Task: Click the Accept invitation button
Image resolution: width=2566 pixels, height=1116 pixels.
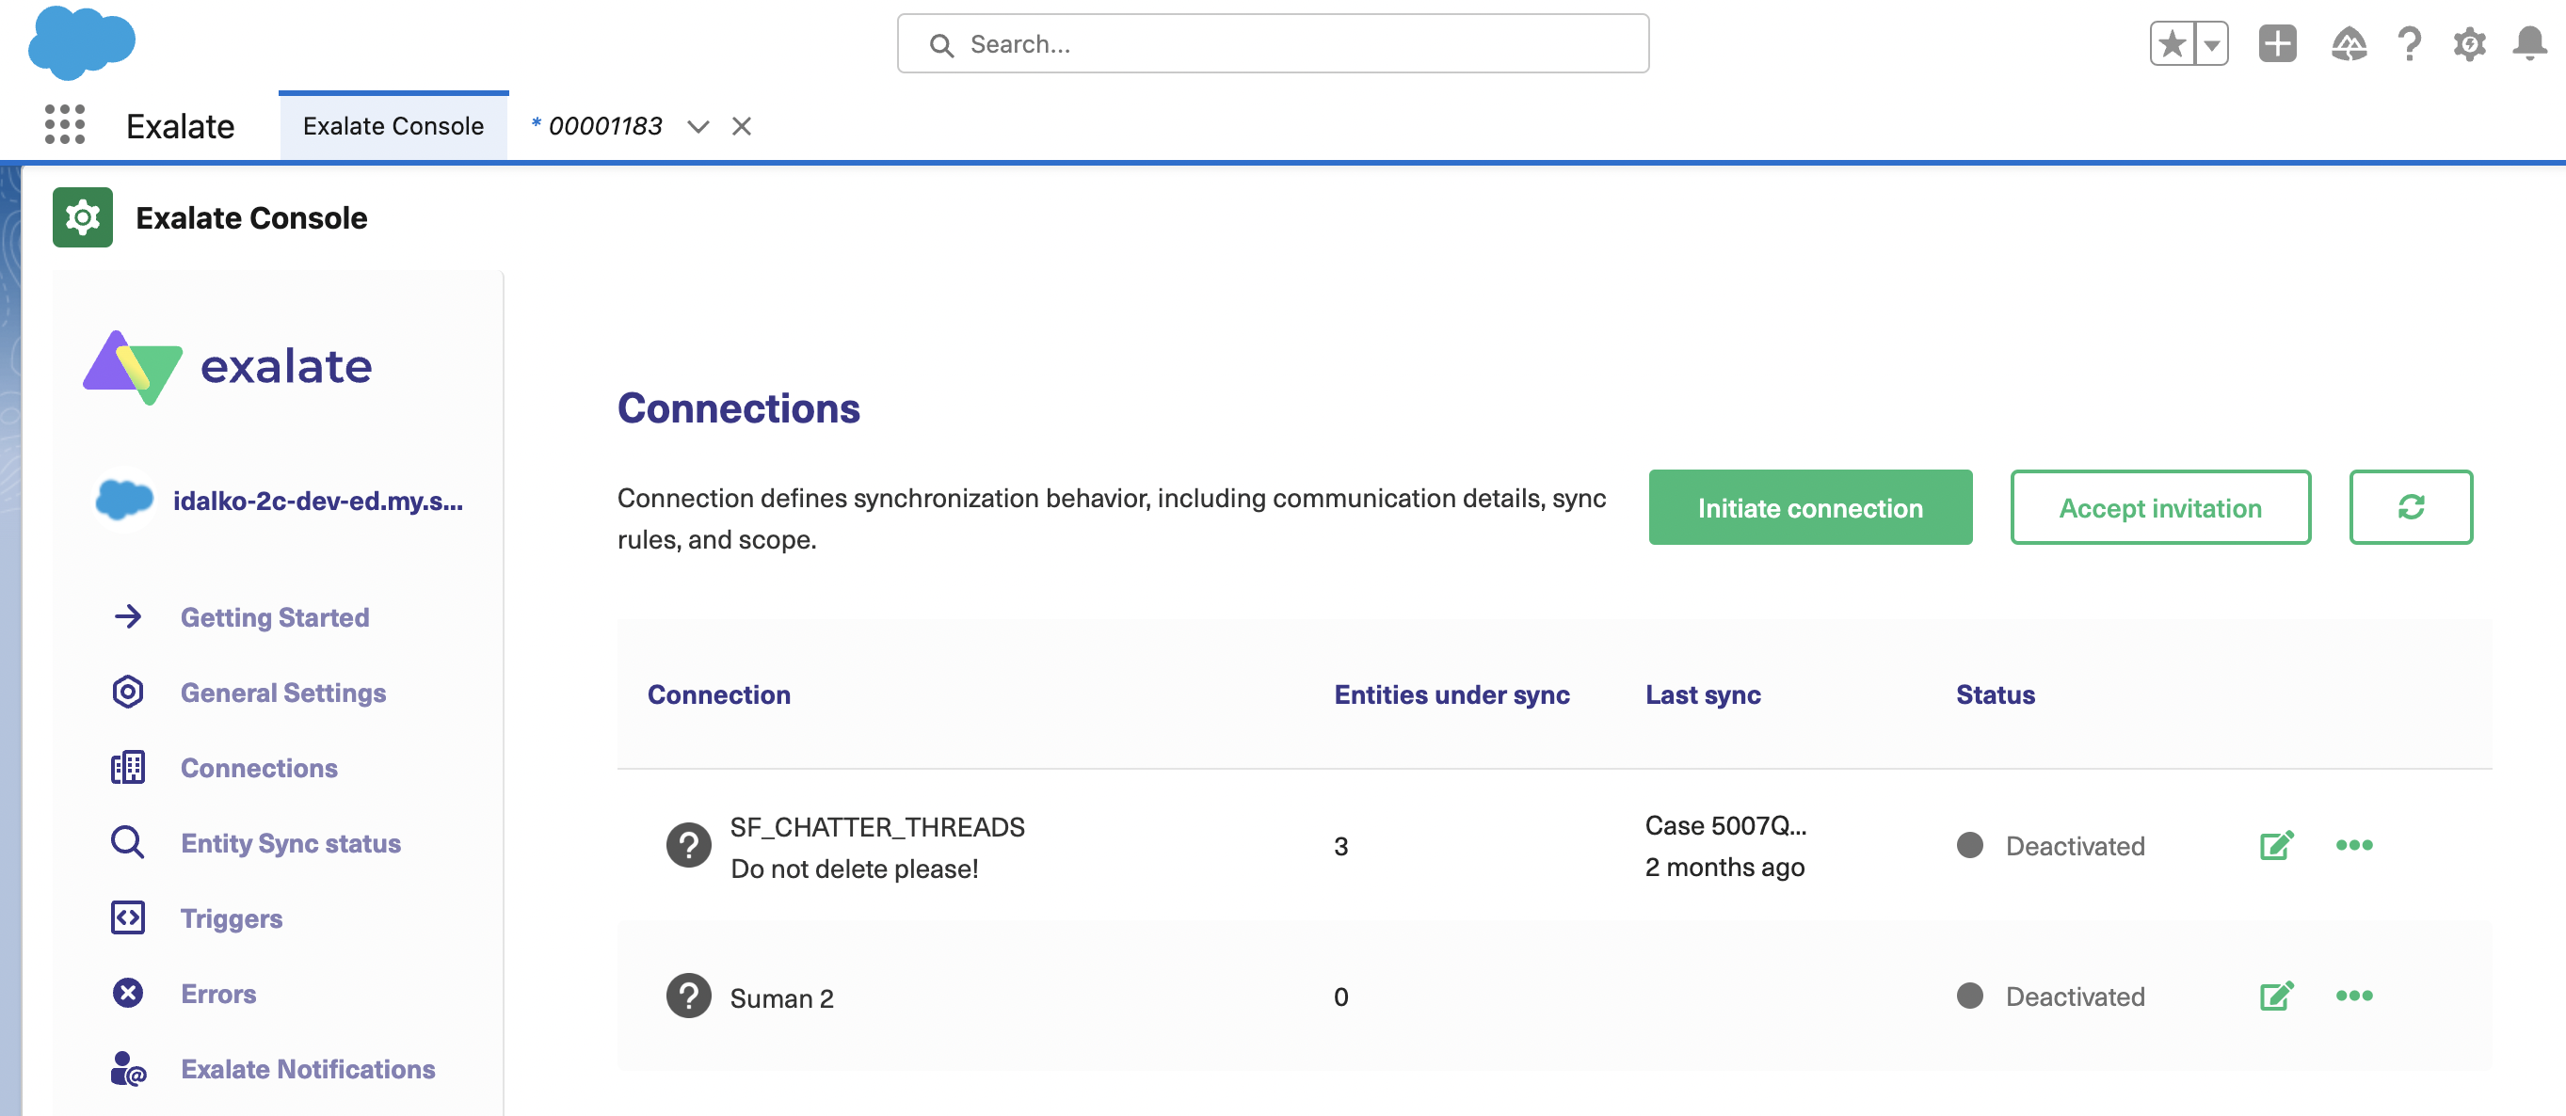Action: click(x=2162, y=505)
